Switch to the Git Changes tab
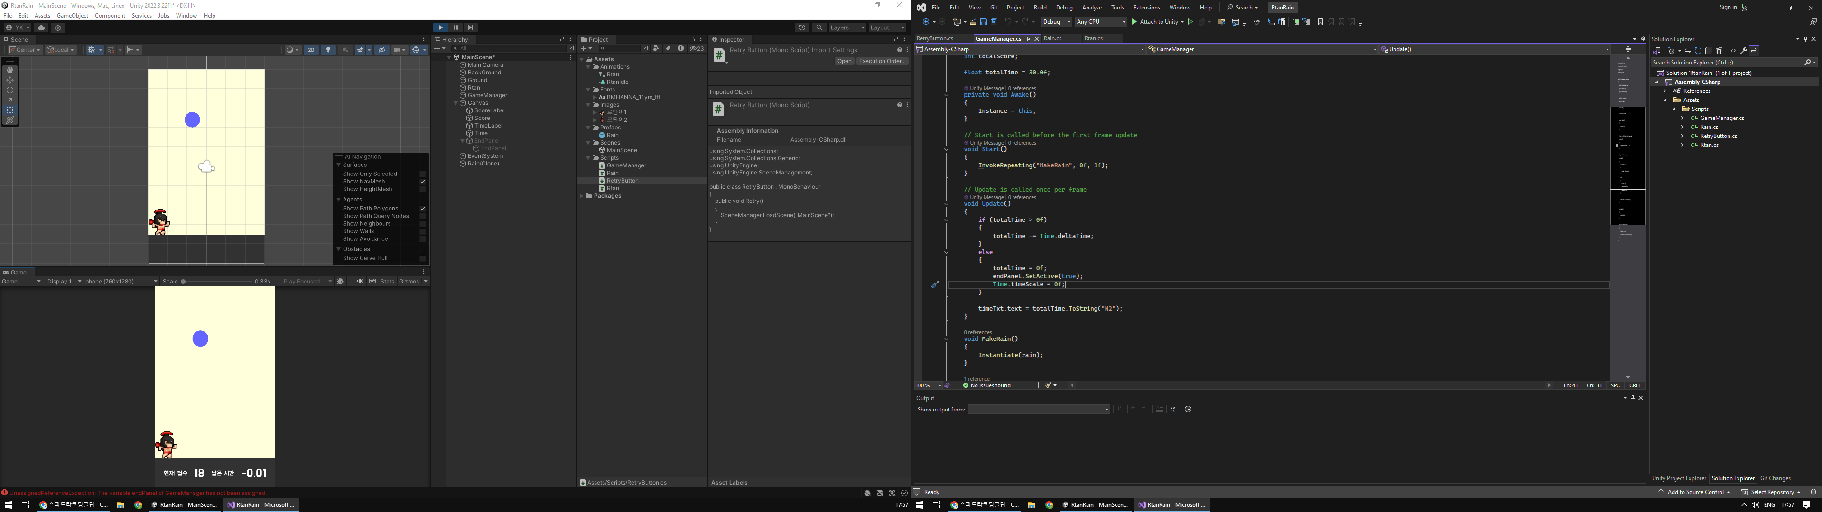Viewport: 1822px width, 512px height. point(1776,479)
